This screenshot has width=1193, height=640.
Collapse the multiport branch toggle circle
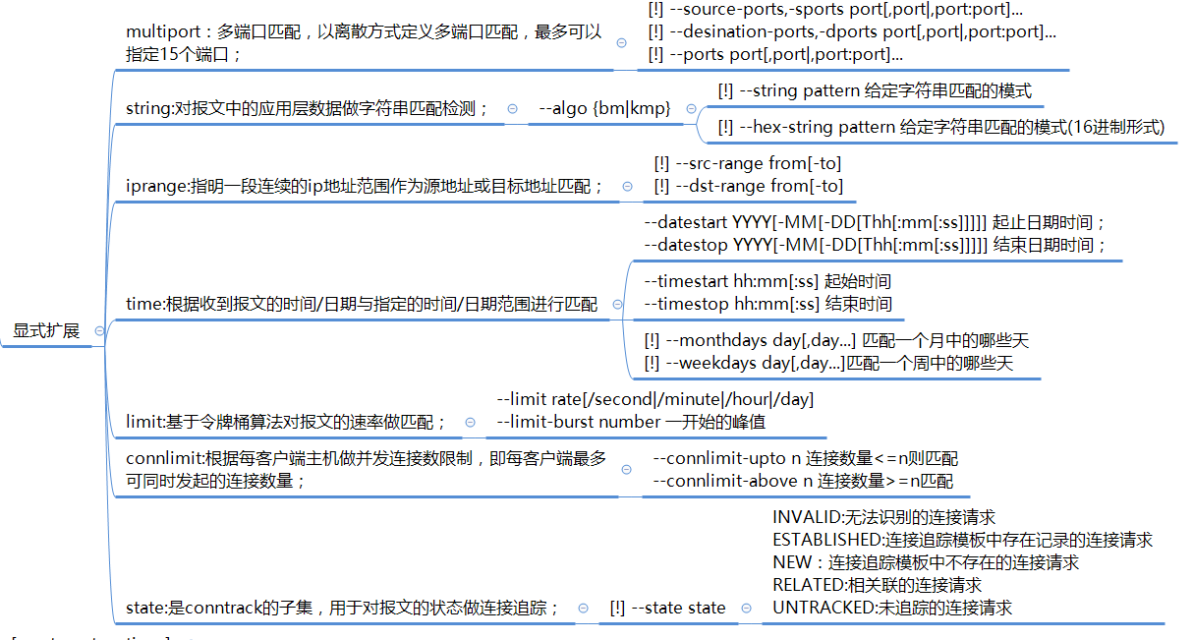point(621,43)
